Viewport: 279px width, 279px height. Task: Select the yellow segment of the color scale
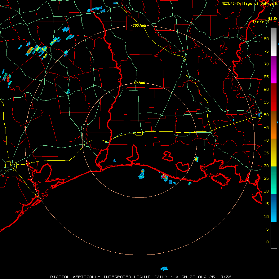(274, 153)
